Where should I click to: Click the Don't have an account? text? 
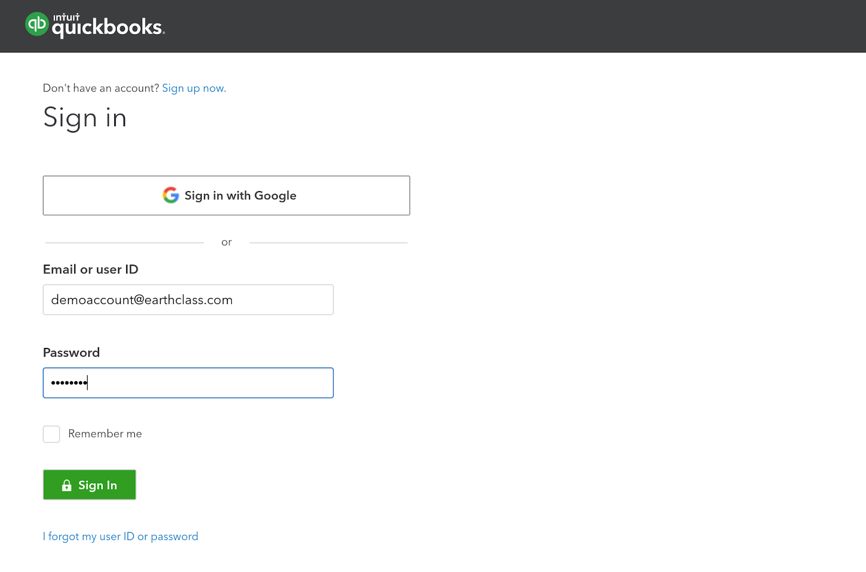click(x=101, y=88)
